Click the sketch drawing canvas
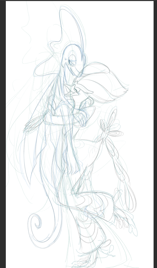The image size is (157, 268). tap(80, 135)
